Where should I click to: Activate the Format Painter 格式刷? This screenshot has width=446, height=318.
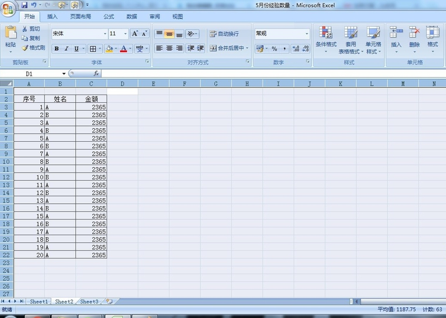[34, 48]
